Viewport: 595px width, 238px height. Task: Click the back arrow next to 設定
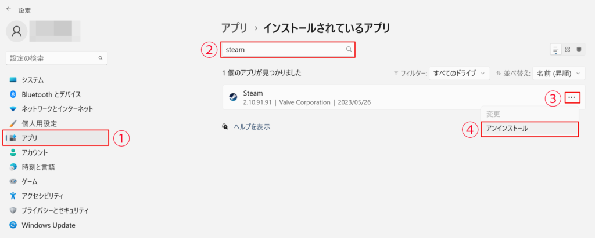click(x=8, y=9)
